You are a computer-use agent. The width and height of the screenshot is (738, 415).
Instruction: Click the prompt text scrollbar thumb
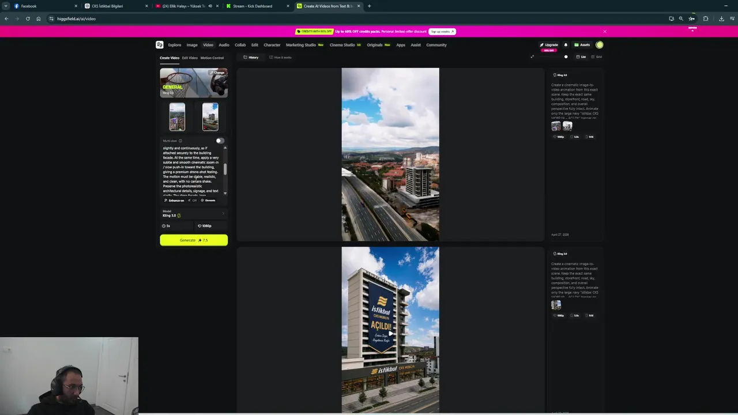pyautogui.click(x=225, y=169)
